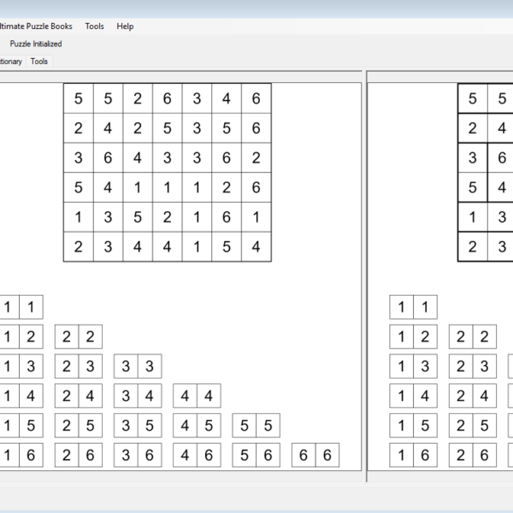Click bottom-right cell of left puzzle grid
Viewport: 513px width, 513px height.
[256, 247]
